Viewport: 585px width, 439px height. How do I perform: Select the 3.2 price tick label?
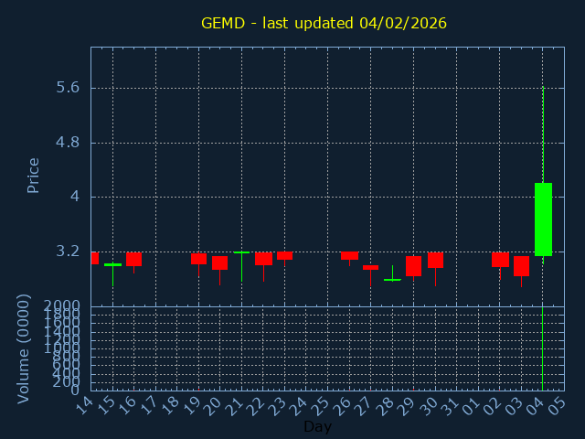(68, 251)
